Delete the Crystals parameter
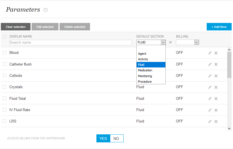Image resolution: width=233 pixels, height=149 pixels. point(216,87)
